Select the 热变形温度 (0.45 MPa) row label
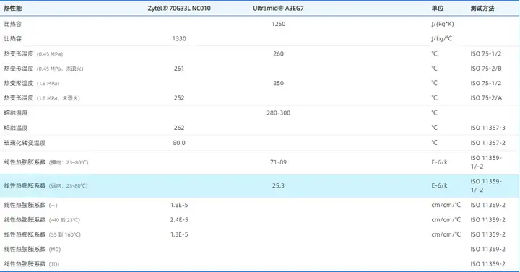 coord(33,53)
